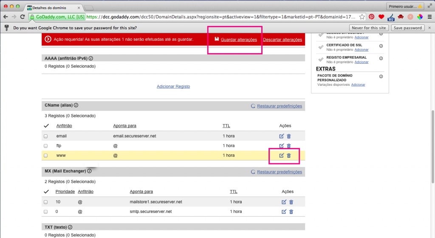Viewport: 435px width, 238px height.
Task: Sort CName table by Aponta para
Action: 124,126
